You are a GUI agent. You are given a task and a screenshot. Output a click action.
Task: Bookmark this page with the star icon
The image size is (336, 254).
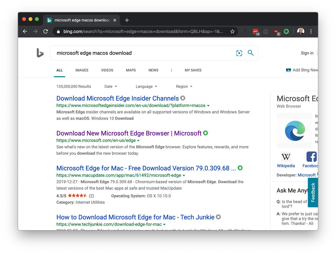click(x=232, y=32)
